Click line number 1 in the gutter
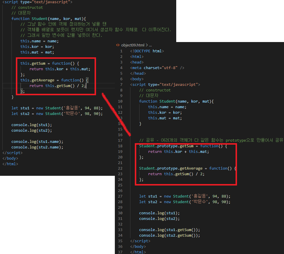This screenshot has width=284, height=254. (x=121, y=51)
